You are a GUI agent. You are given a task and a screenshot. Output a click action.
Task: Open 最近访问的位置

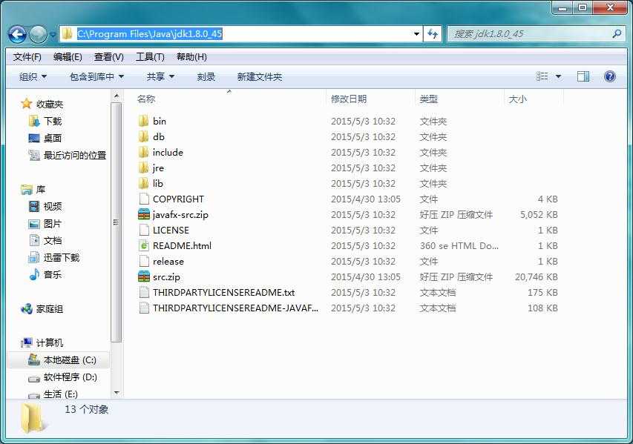[75, 155]
